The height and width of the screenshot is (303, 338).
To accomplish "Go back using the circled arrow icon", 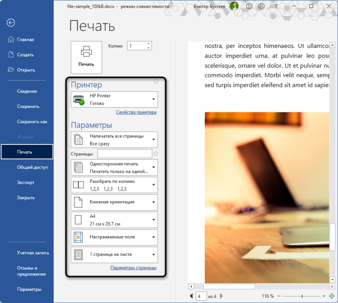I will point(11,23).
